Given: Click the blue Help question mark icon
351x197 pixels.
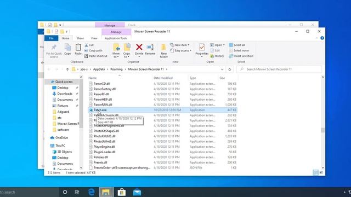Looking at the screenshot, I should click(322, 38).
